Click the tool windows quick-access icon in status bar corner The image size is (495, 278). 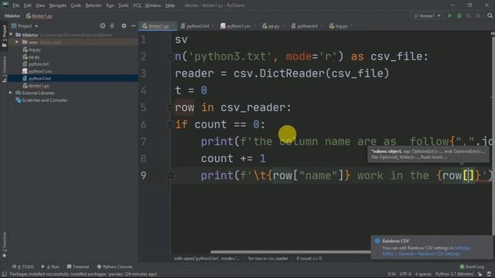pos(4,274)
